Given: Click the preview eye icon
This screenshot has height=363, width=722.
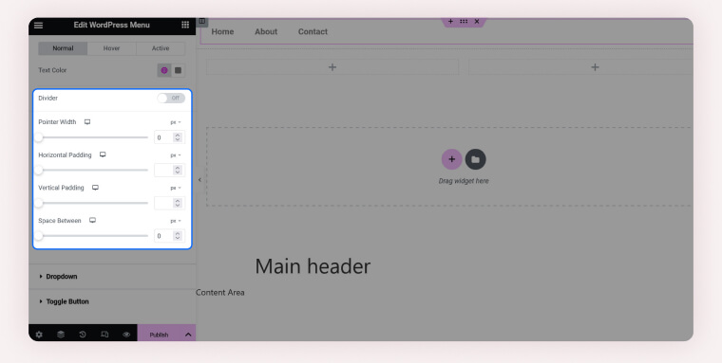Looking at the screenshot, I should click(x=126, y=335).
